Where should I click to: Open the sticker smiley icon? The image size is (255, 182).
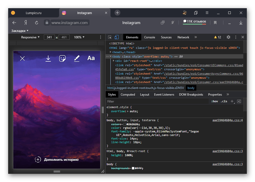[x=62, y=59]
